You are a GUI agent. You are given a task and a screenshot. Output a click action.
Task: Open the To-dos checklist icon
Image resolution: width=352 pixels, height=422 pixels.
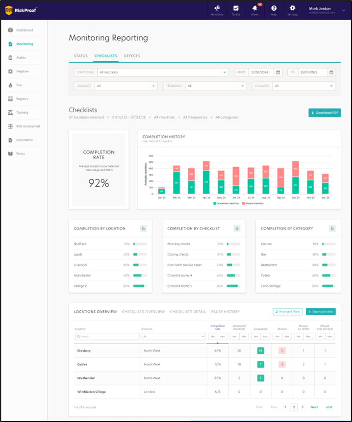click(236, 8)
